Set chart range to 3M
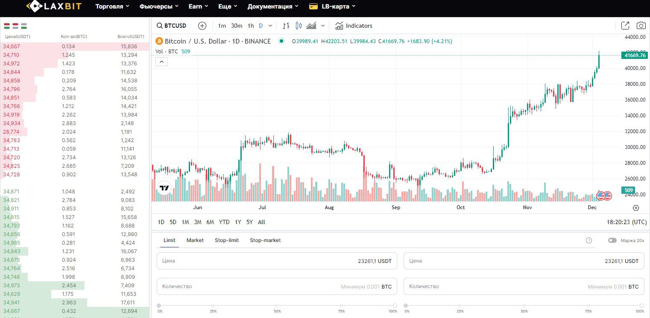This screenshot has height=318, width=650. (x=198, y=222)
